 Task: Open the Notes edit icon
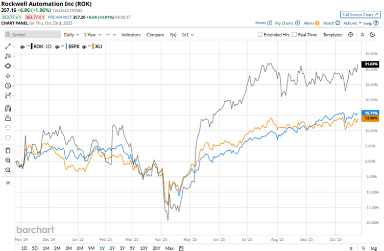270,23
